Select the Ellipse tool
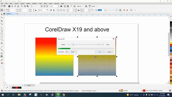The width and height of the screenshot is (172, 97). tap(2, 36)
